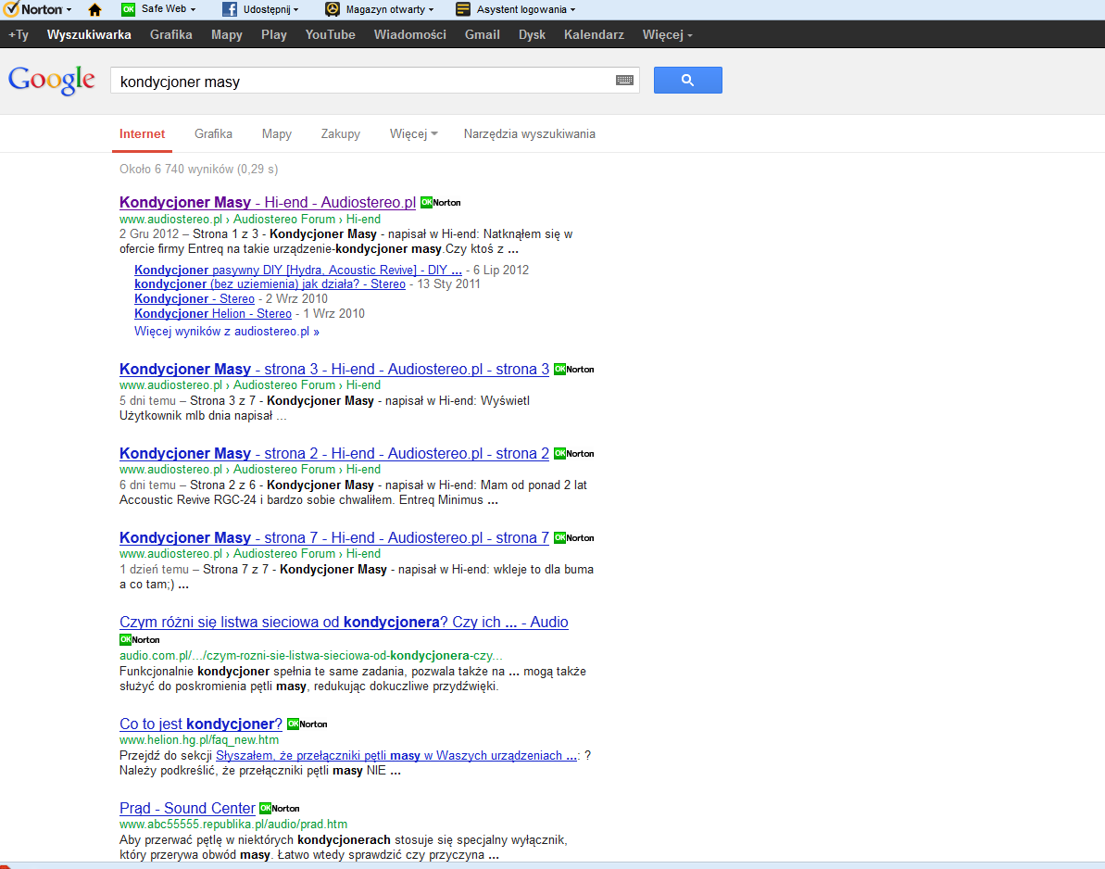Open Dysk from the Google bar
This screenshot has width=1105, height=869.
532,34
